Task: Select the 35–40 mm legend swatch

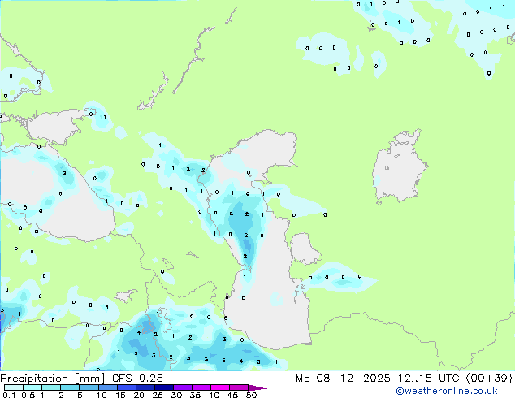Action: click(x=201, y=387)
